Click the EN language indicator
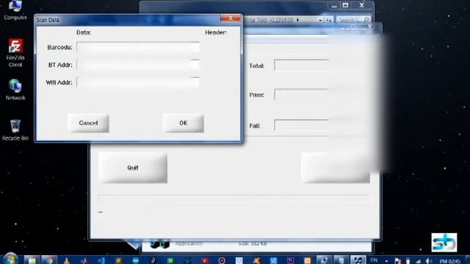 pyautogui.click(x=374, y=260)
